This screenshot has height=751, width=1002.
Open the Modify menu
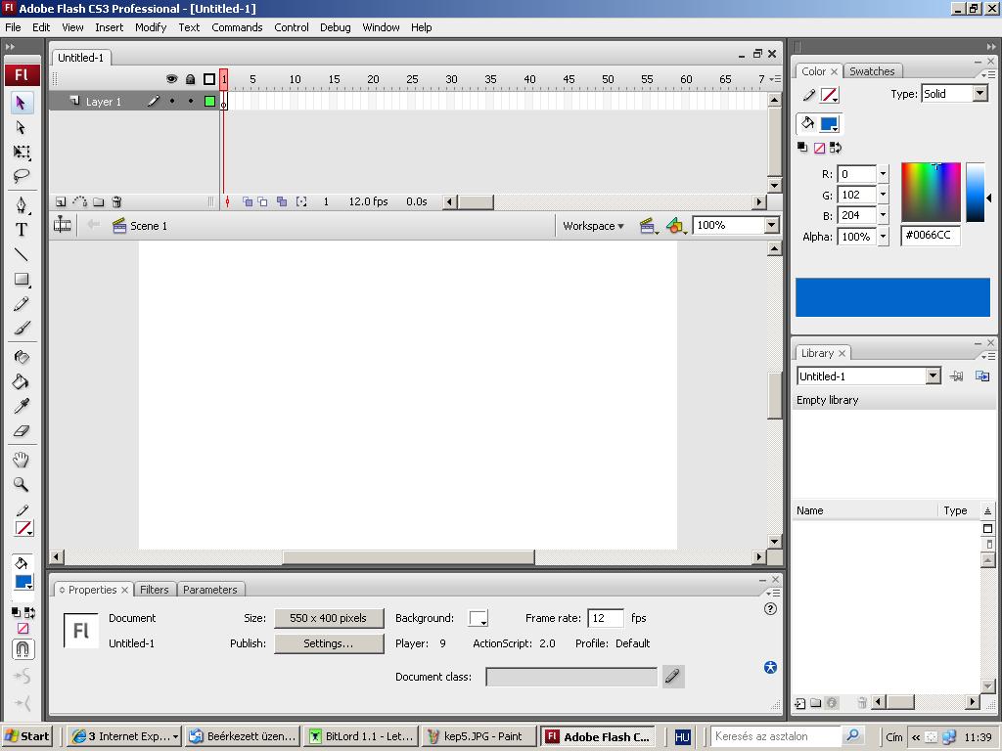tap(150, 27)
